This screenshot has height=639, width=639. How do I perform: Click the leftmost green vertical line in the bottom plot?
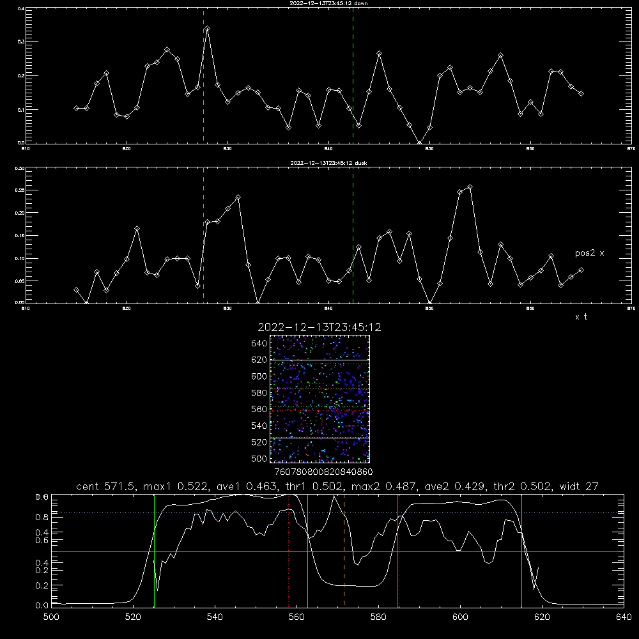coord(154,550)
